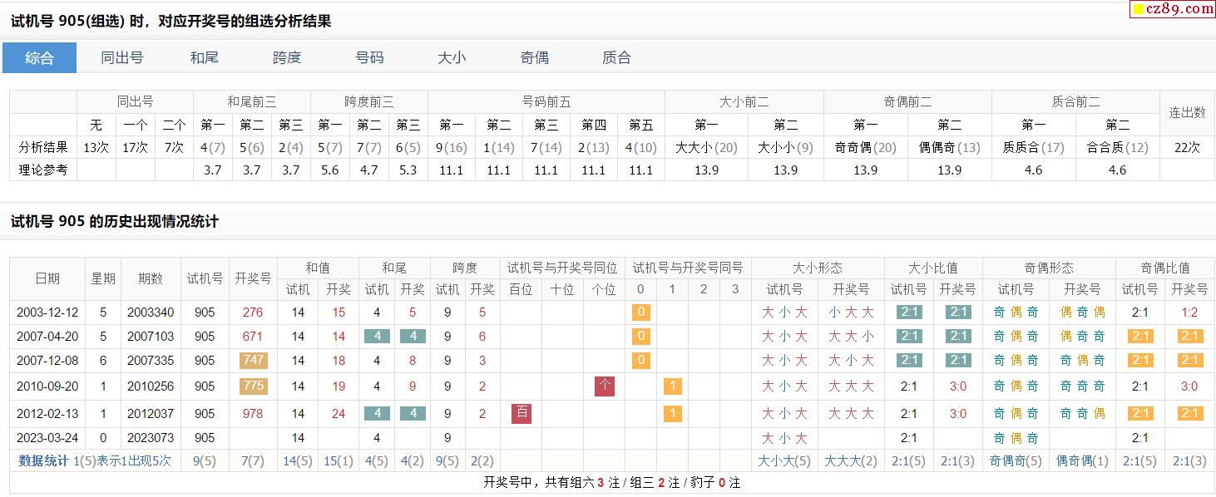Open the 大小 tab
Viewport: 1216px width, 497px height.
pyautogui.click(x=452, y=57)
